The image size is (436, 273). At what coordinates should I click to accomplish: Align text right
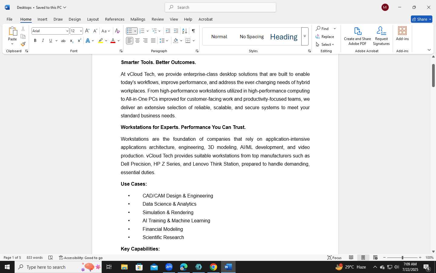click(x=145, y=41)
